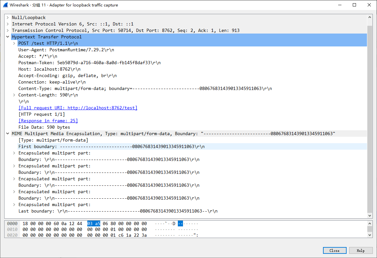
Task: Click highlighted hex bytes 03 a5
Action: [93, 223]
